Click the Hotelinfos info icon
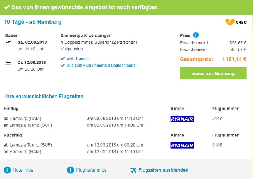This screenshot has width=253, height=179. click(x=7, y=170)
